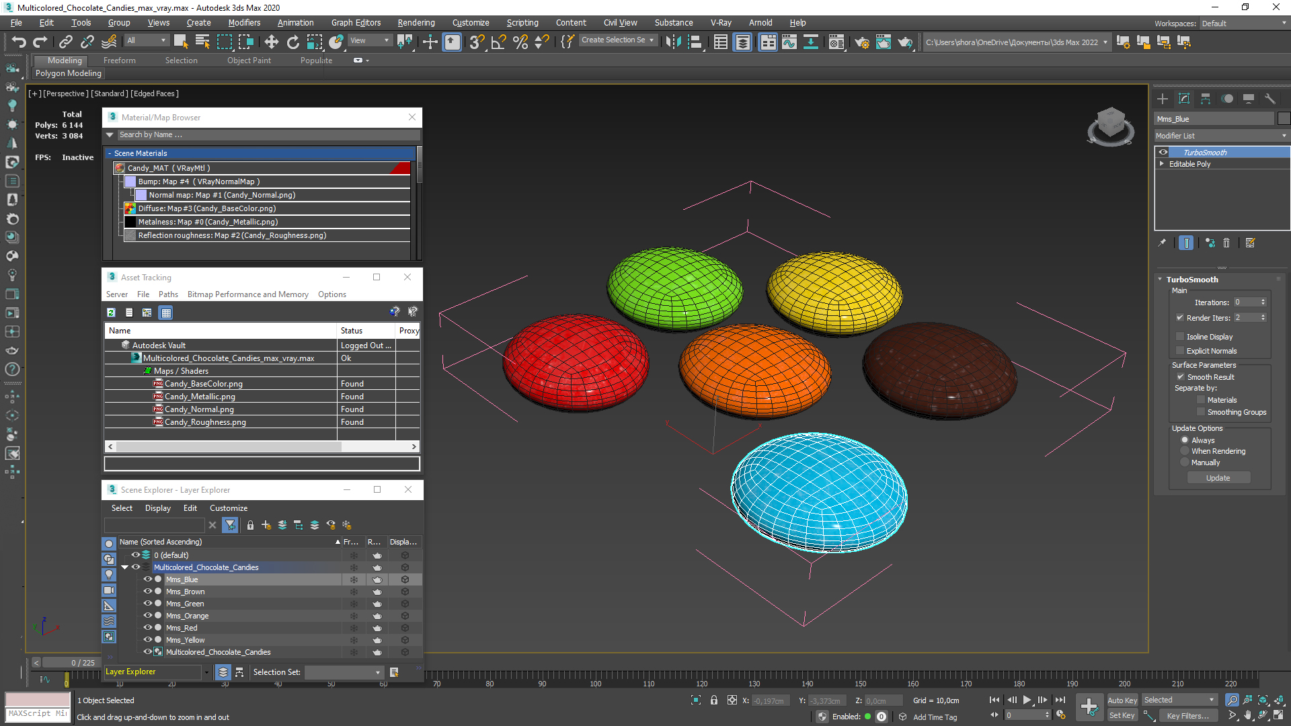
Task: Open the Rendering menu
Action: coord(416,23)
